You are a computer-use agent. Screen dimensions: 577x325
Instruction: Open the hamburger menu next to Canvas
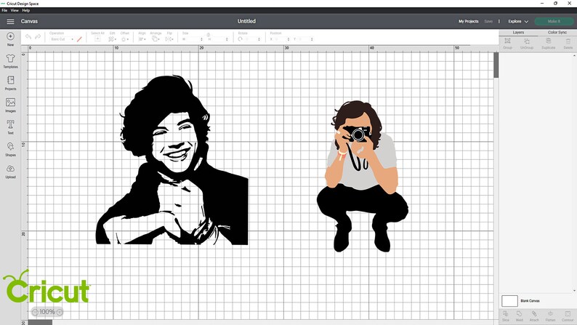[10, 21]
